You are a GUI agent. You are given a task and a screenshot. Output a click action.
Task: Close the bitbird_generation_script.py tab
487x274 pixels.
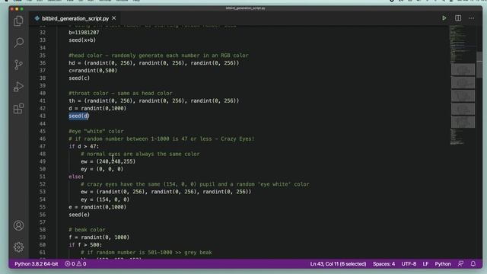(x=114, y=18)
